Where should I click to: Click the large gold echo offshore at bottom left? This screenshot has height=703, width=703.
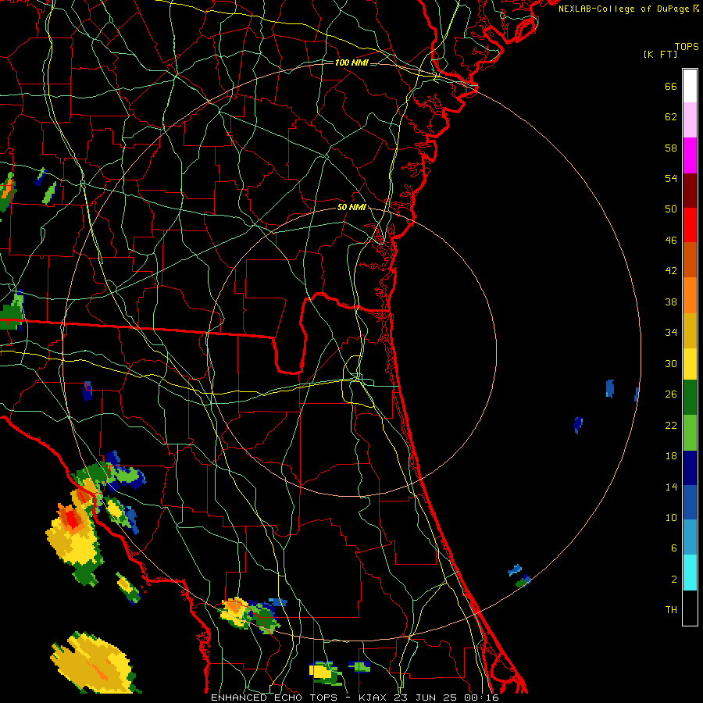(94, 662)
